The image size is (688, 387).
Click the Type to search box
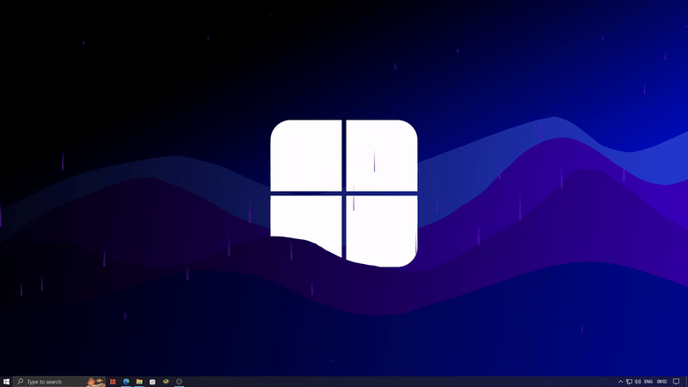tap(59, 382)
